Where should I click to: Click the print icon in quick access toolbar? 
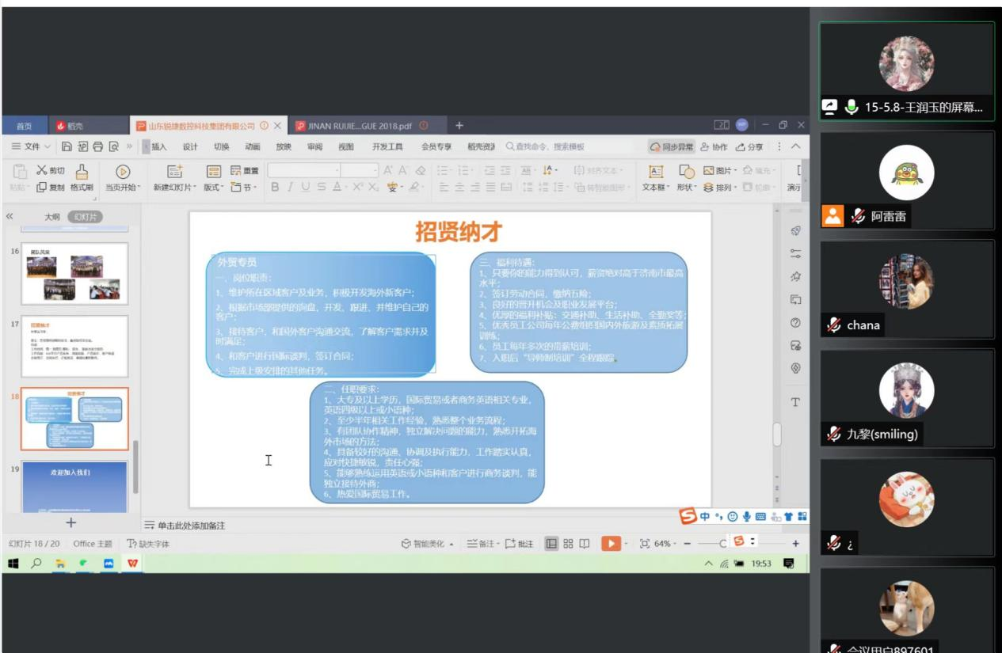(99, 146)
